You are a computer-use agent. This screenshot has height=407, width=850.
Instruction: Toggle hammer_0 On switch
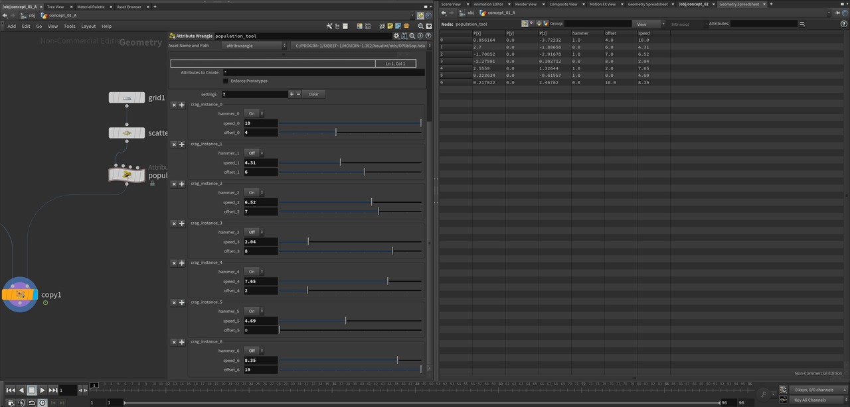tap(253, 113)
